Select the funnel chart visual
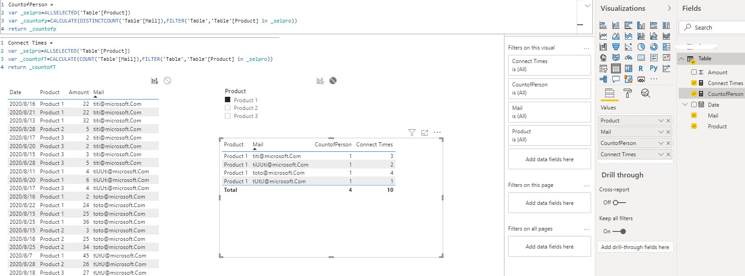Screen dimensions: 745x276 tap(615, 46)
